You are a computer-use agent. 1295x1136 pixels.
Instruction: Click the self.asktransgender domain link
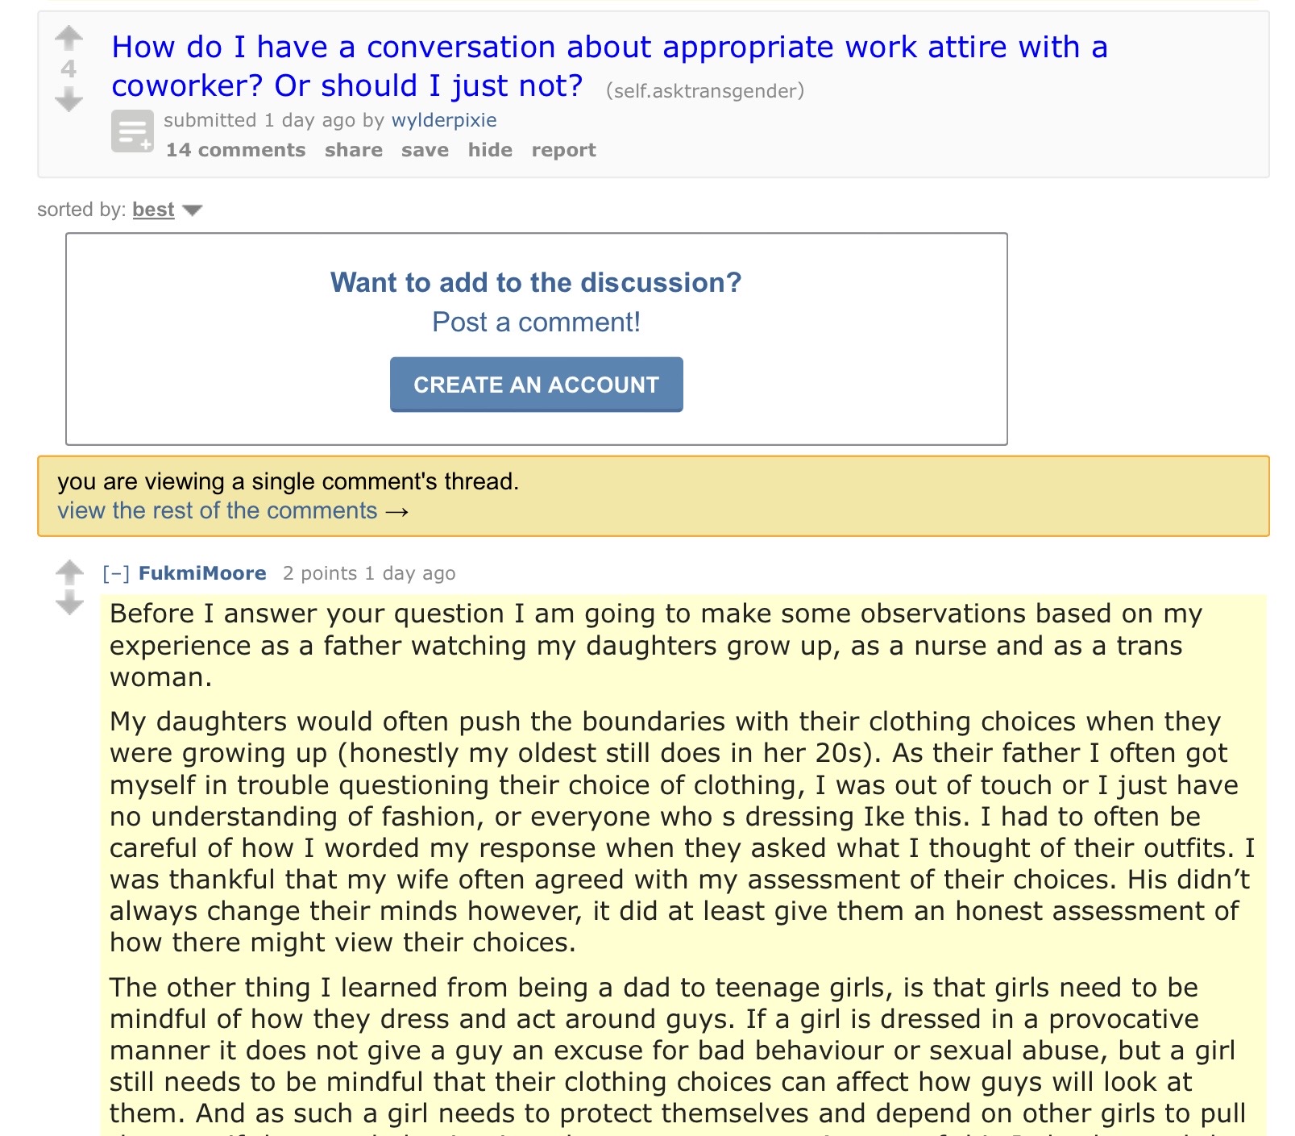pos(704,90)
